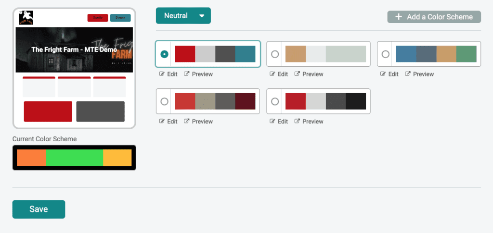
Task: Click the preview icon under the red-black scheme
Action: point(297,122)
